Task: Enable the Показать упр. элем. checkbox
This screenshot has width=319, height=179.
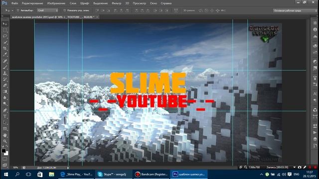Action: (65, 10)
